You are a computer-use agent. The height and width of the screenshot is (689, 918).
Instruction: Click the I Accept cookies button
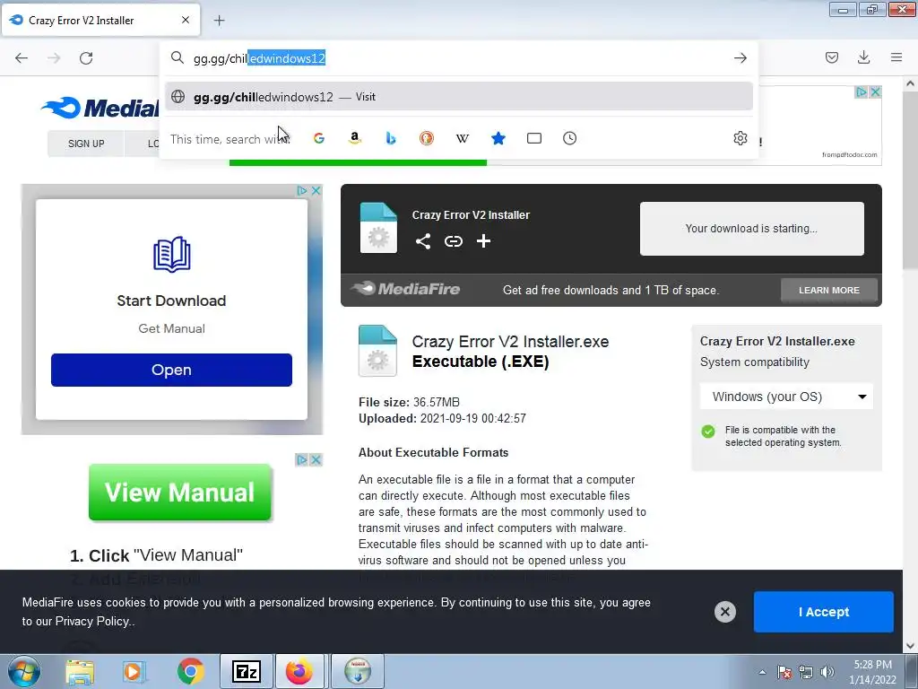pos(823,612)
